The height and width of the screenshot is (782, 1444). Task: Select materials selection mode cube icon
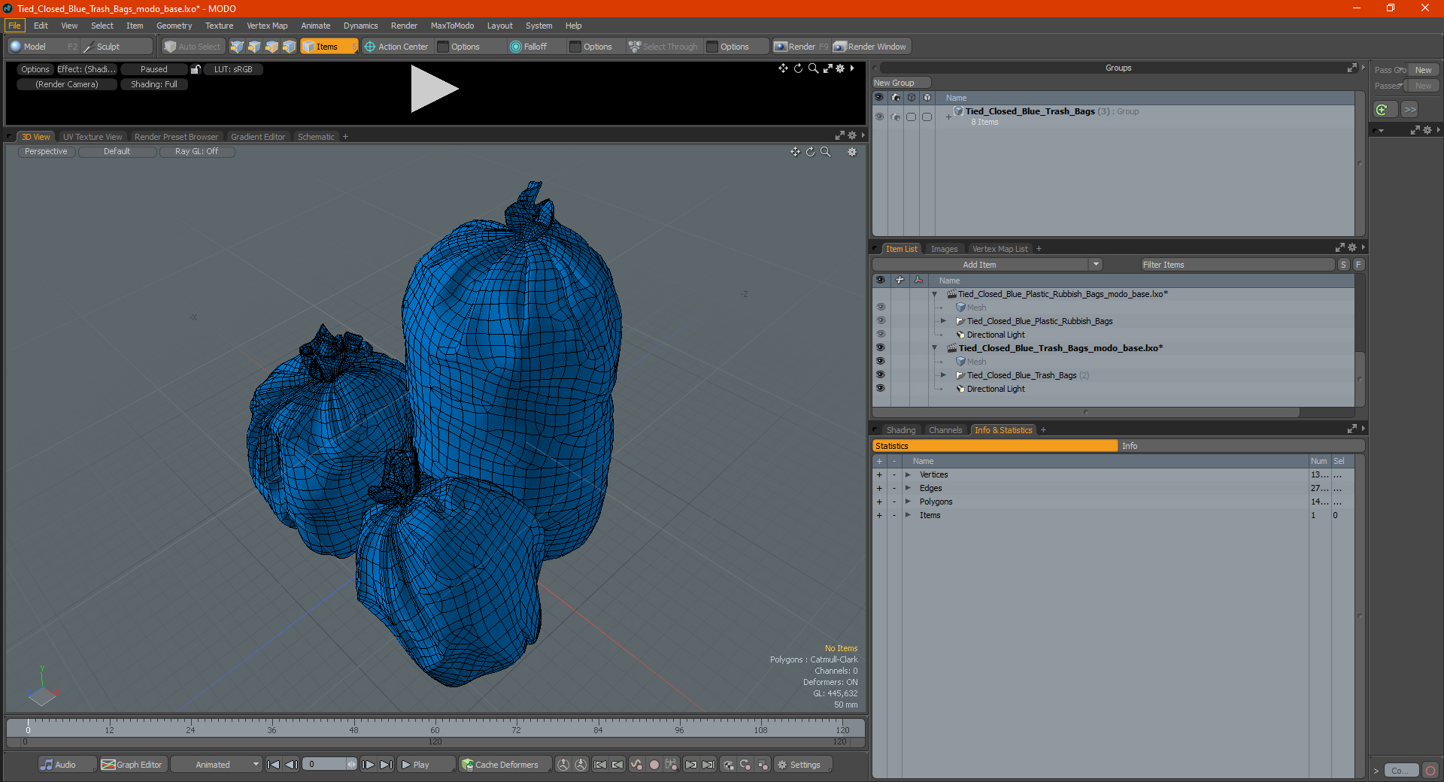[289, 47]
